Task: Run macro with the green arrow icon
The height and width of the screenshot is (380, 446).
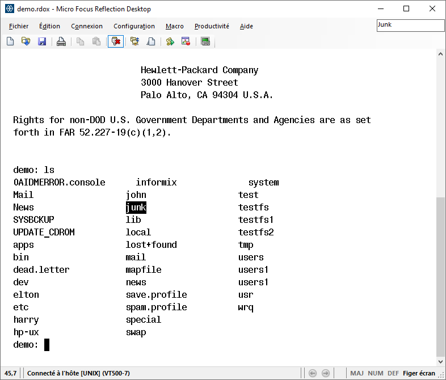Action: pyautogui.click(x=170, y=41)
